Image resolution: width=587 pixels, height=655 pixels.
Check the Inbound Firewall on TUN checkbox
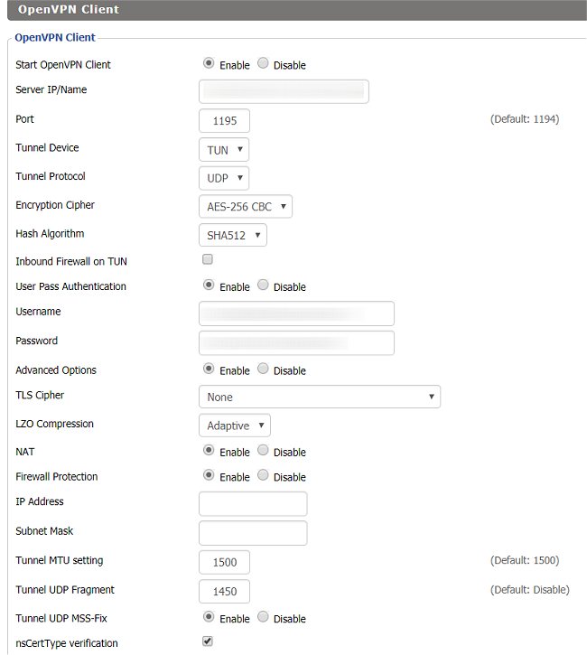[x=208, y=259]
